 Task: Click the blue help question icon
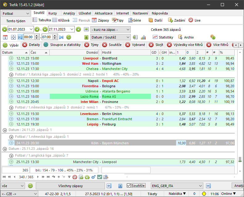click(120, 186)
